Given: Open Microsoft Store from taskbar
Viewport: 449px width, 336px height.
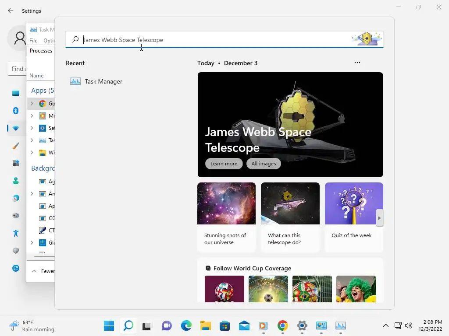Looking at the screenshot, I should (x=225, y=325).
